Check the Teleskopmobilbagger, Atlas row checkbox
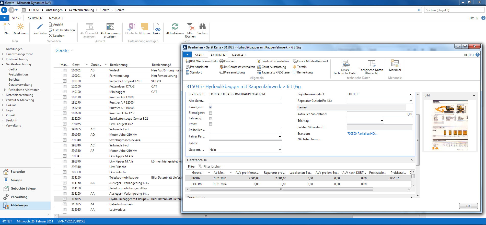The width and height of the screenshot is (486, 225). click(x=65, y=188)
